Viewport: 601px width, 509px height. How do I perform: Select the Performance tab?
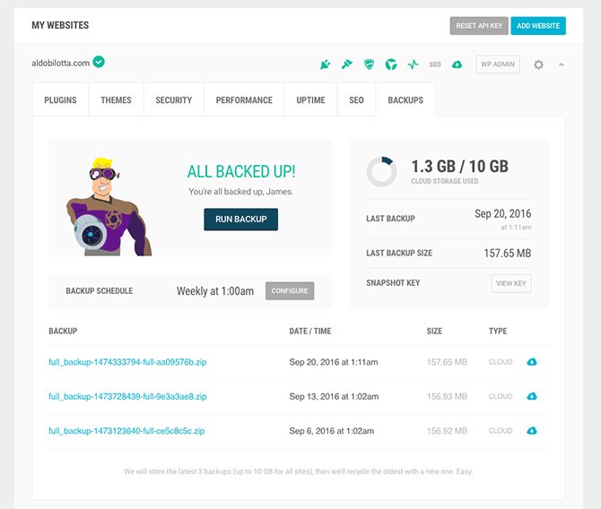point(244,100)
